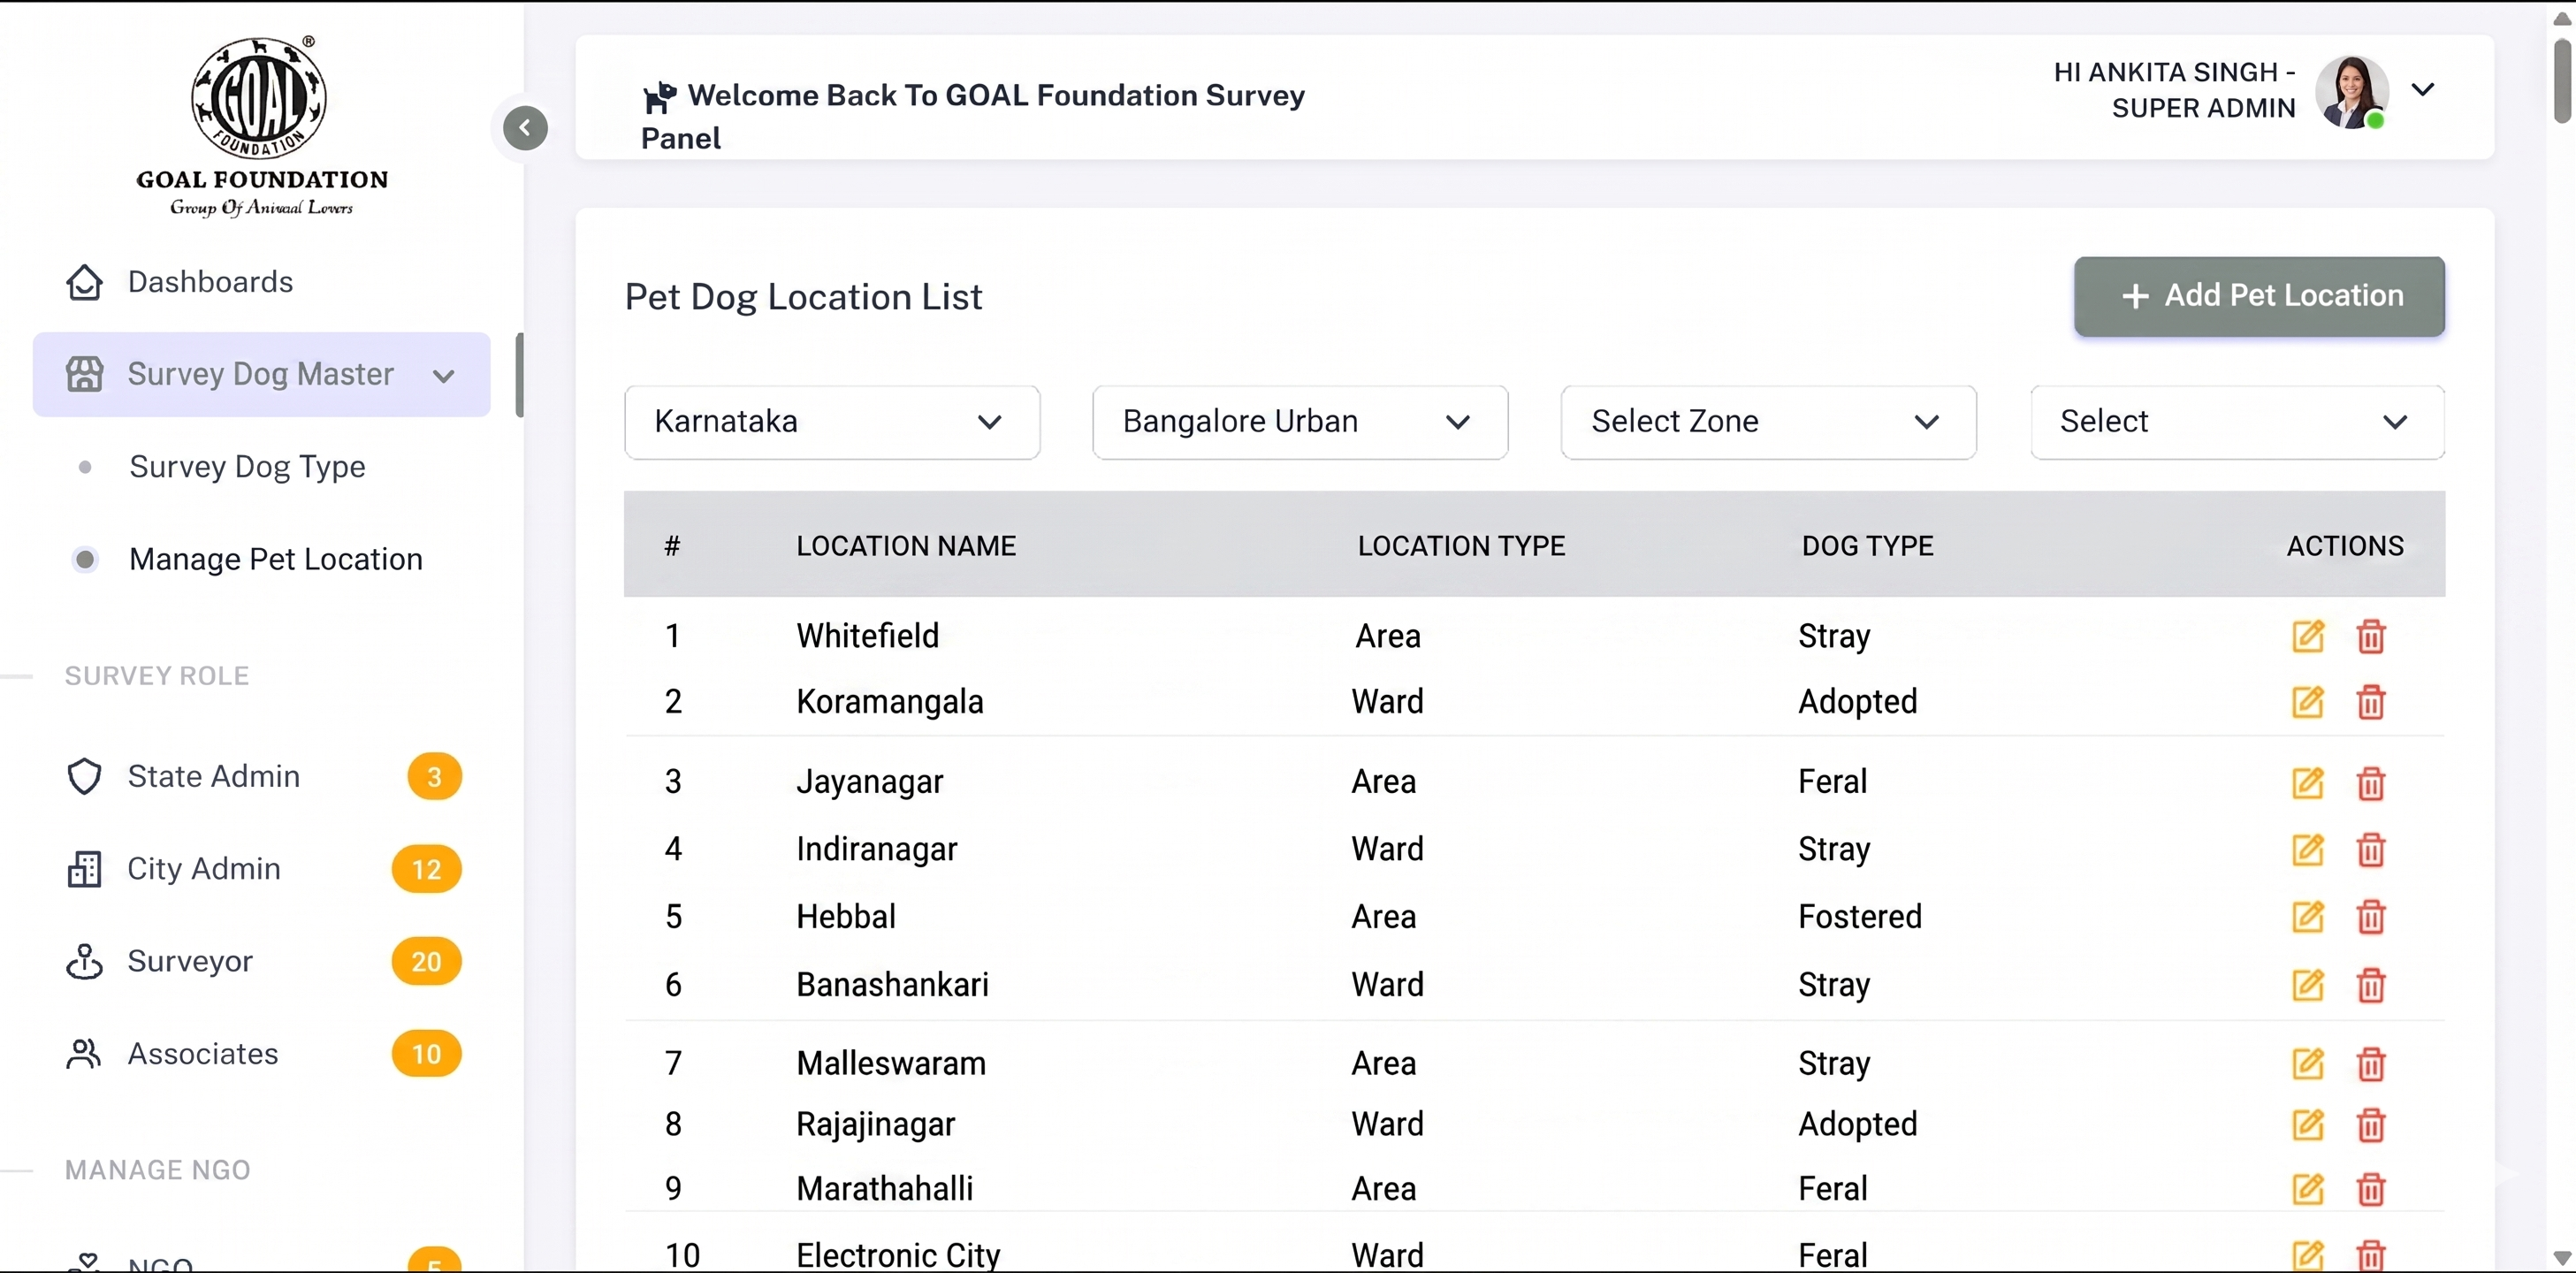Click the edit icon for Rajajinagar row
Image resolution: width=2576 pixels, height=1273 pixels.
[2308, 1124]
